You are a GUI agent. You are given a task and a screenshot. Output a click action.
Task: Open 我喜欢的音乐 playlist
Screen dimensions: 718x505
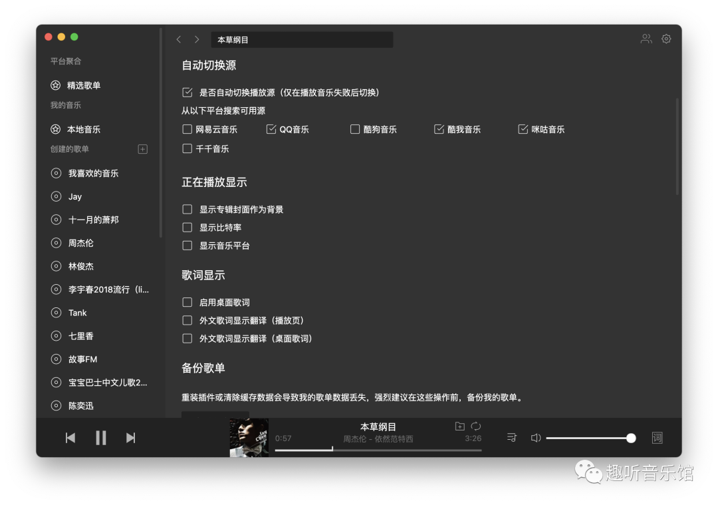tap(94, 173)
